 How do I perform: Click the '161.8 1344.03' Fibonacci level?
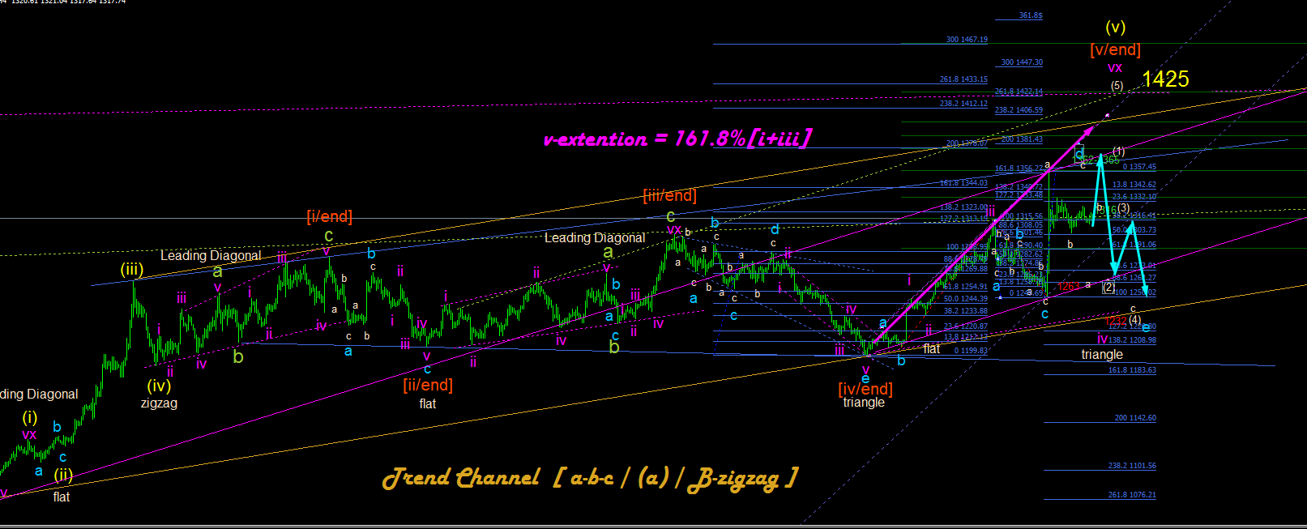tap(963, 183)
